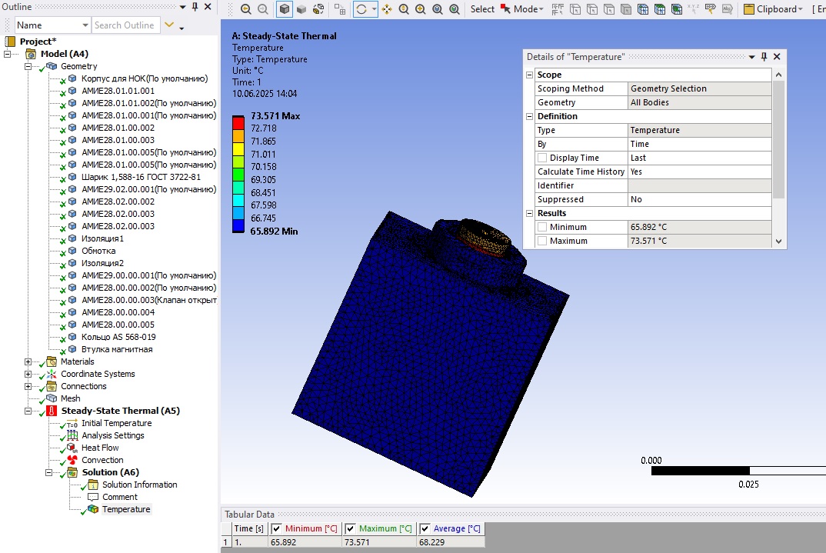The width and height of the screenshot is (826, 553).
Task: Click the red legend color band
Action: click(x=238, y=123)
